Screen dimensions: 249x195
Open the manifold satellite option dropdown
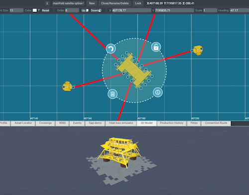tap(68, 3)
